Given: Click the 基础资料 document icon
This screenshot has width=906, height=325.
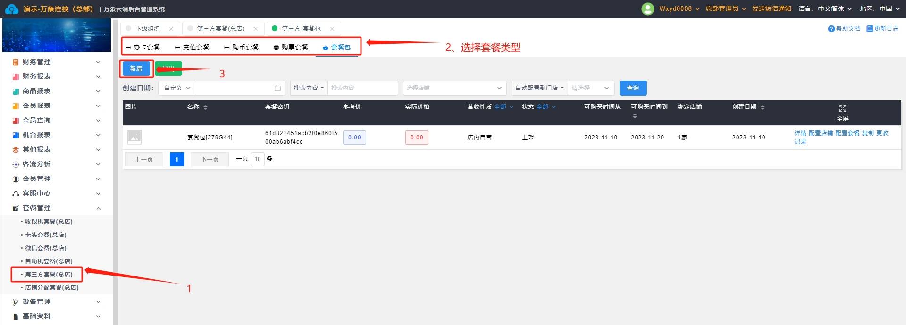Looking at the screenshot, I should (x=16, y=317).
